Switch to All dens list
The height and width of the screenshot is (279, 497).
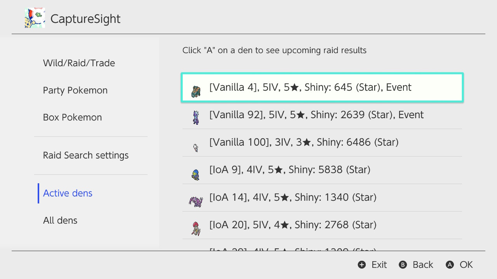(x=60, y=220)
